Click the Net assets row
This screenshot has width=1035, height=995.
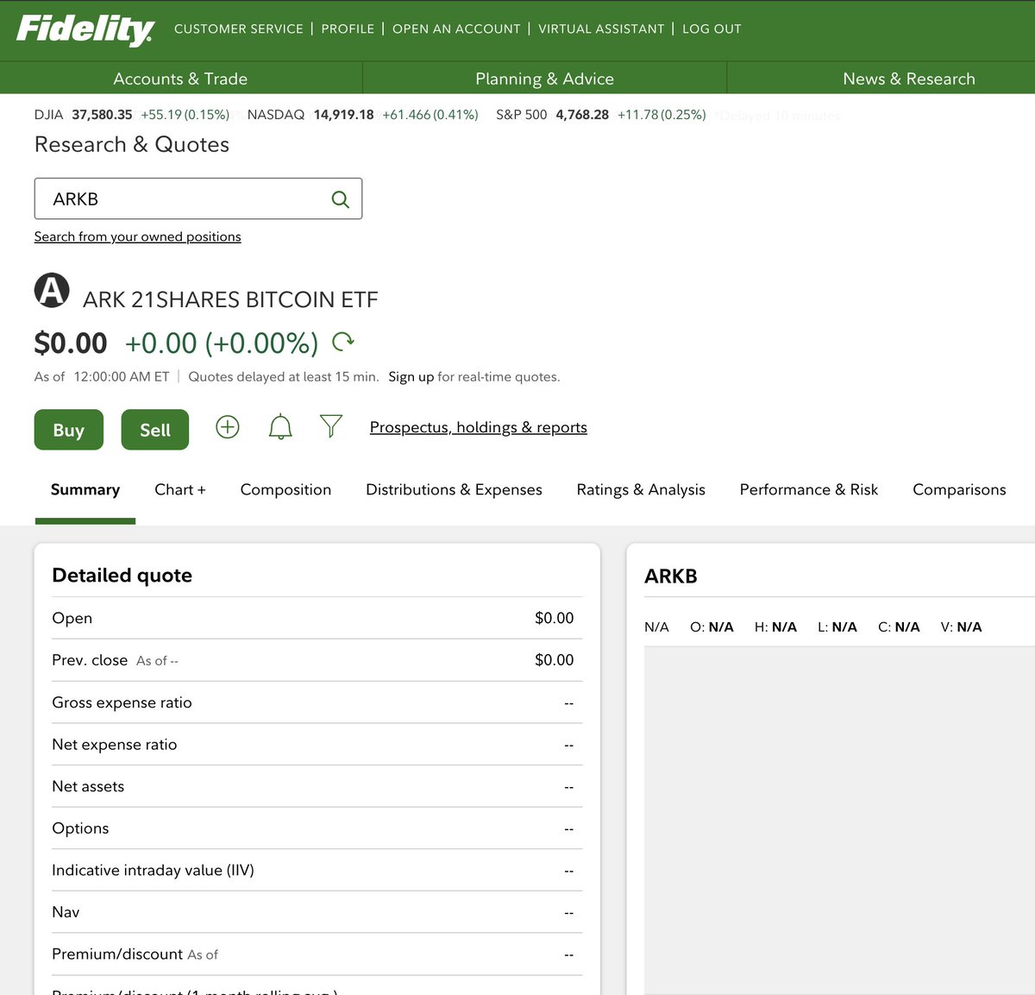317,786
